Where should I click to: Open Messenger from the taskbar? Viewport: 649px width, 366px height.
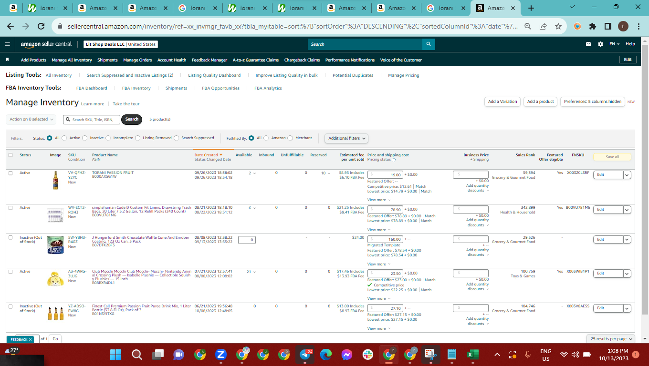[347, 355]
